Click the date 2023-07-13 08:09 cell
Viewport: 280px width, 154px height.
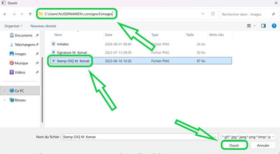pyautogui.click(x=118, y=52)
